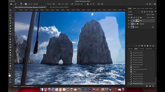The height and width of the screenshot is (92, 165).
Task: Click the Share document icon
Action: tap(155, 4)
